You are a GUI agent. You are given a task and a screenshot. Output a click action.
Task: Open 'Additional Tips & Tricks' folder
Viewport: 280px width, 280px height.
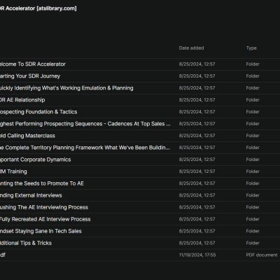(140, 243)
